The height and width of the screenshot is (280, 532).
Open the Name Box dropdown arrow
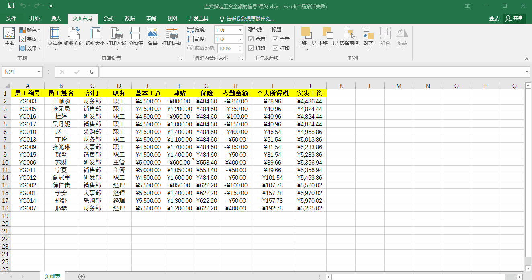tap(39, 72)
